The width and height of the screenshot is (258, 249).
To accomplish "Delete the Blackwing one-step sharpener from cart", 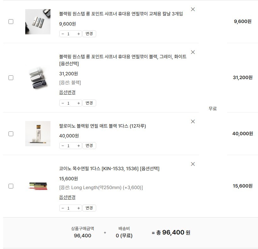I will pyautogui.click(x=193, y=52).
